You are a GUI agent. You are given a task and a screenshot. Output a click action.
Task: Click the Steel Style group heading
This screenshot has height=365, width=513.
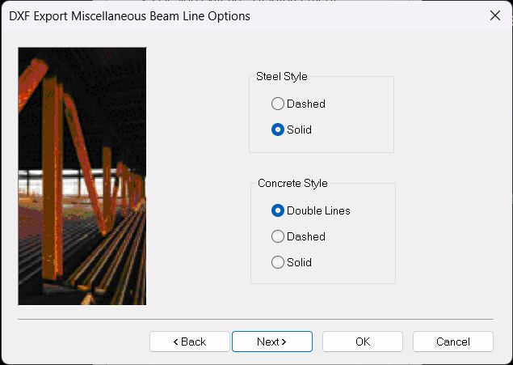click(x=281, y=77)
